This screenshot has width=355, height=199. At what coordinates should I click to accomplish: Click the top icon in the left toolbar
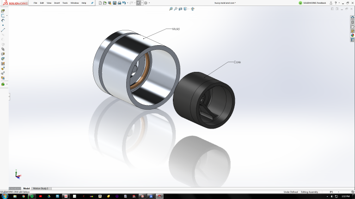point(3,11)
